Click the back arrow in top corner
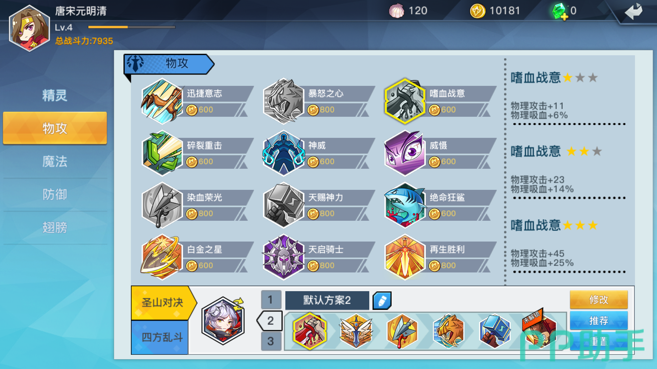The width and height of the screenshot is (657, 369). point(633,11)
